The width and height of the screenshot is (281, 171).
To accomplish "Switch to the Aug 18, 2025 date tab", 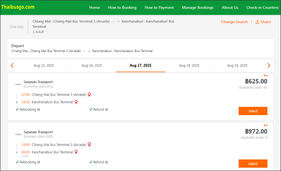I will [189, 66].
